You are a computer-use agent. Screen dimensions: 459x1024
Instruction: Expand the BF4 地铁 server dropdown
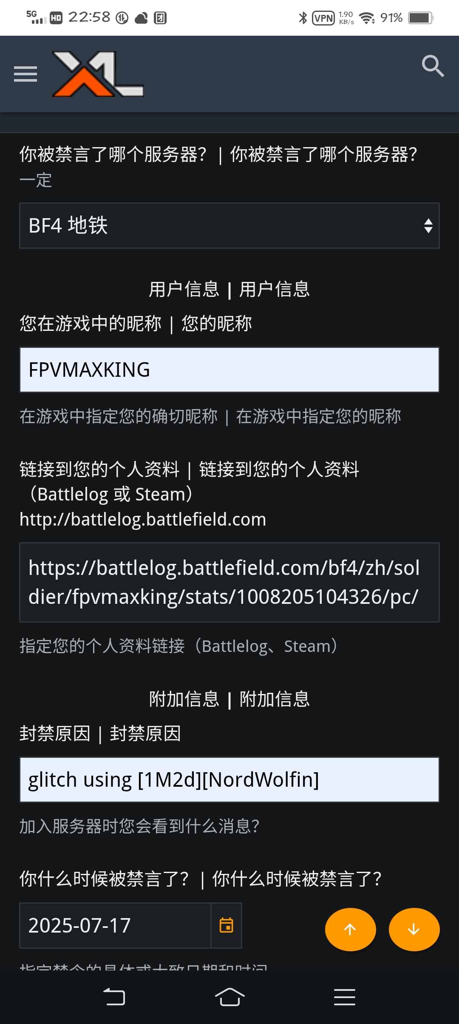229,225
